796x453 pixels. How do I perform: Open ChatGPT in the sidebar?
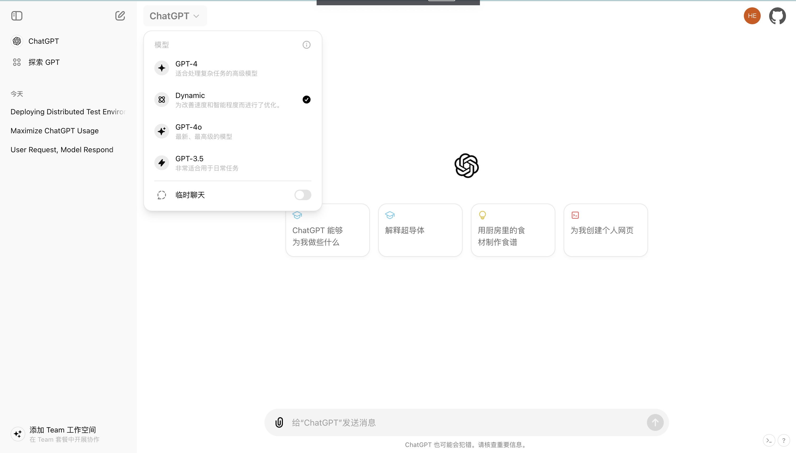point(68,41)
